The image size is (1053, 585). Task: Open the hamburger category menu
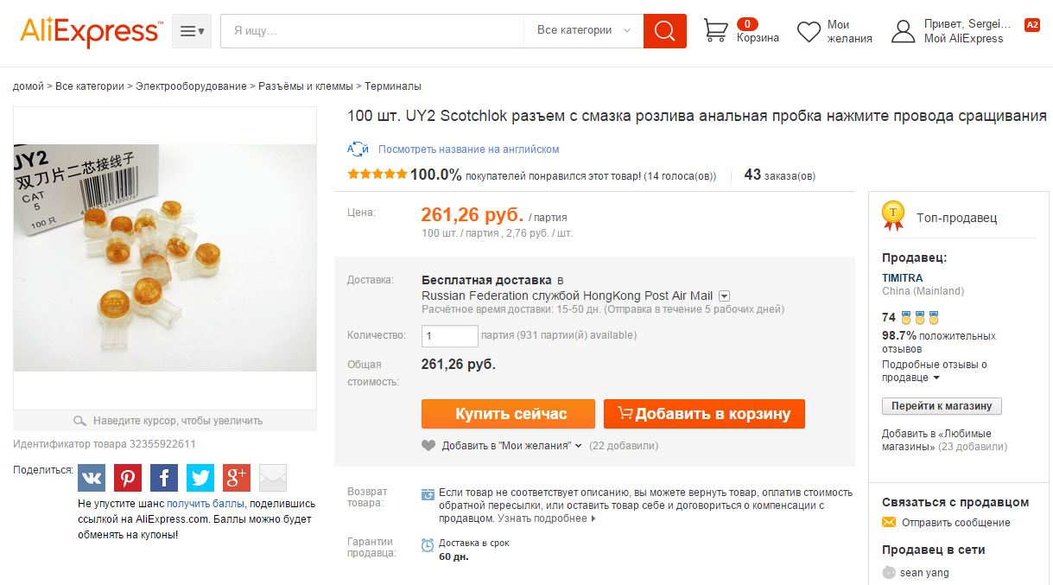[x=192, y=31]
